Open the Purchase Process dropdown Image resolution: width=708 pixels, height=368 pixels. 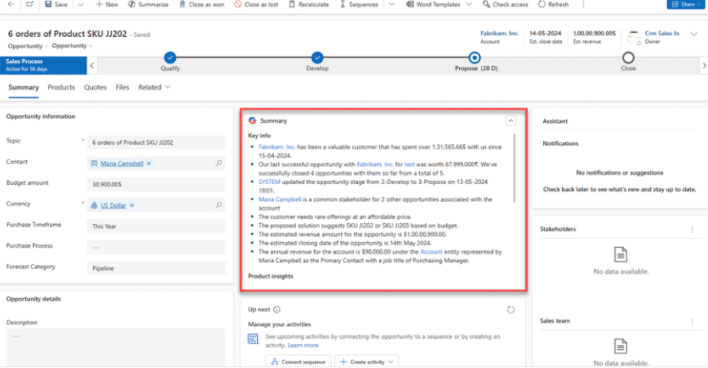pos(156,247)
